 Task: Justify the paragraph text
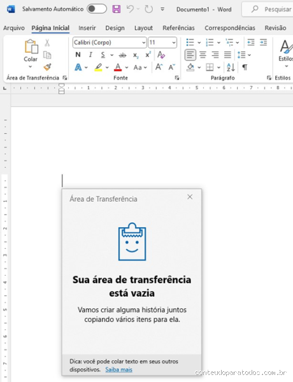(x=227, y=55)
